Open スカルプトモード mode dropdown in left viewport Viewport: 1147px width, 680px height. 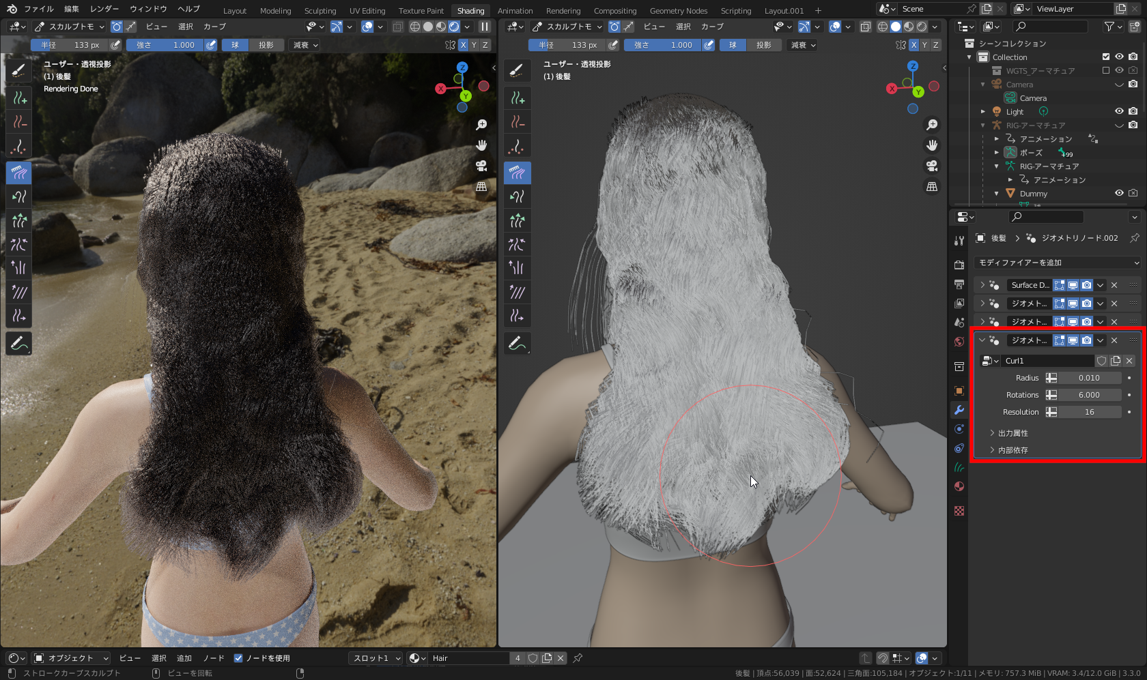pos(69,27)
